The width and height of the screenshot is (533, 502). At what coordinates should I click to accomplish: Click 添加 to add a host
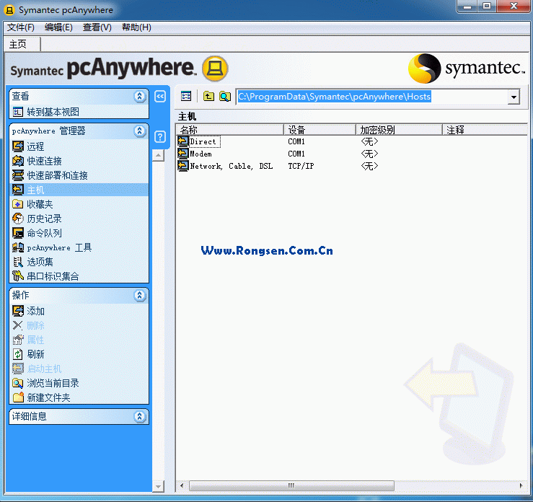(35, 311)
